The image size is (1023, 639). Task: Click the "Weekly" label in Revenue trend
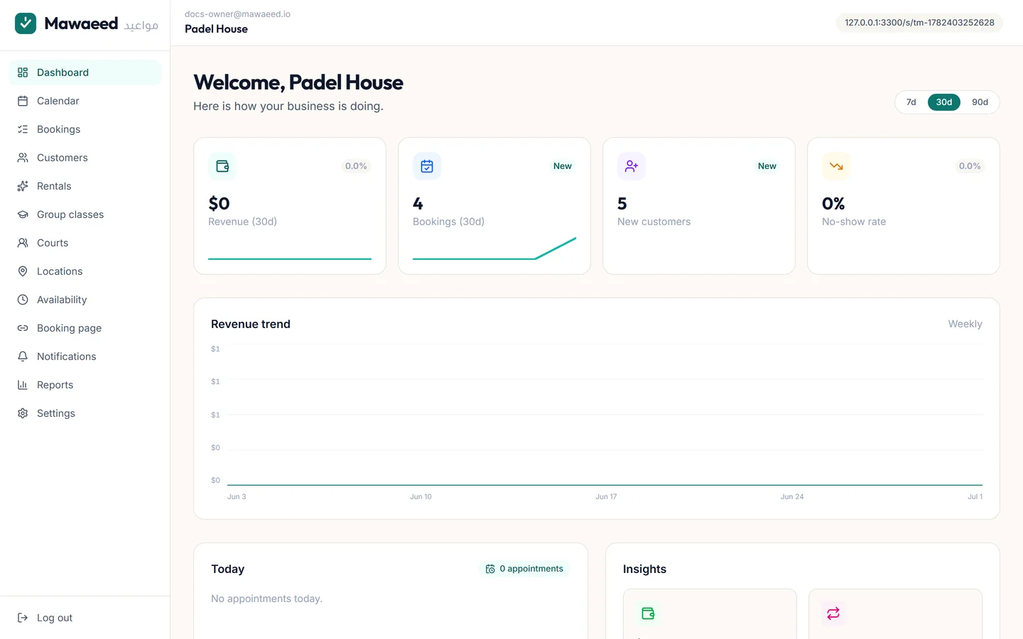point(965,324)
